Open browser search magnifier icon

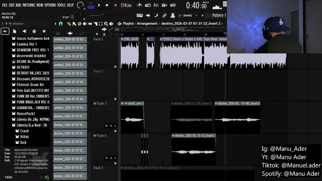pos(47,177)
